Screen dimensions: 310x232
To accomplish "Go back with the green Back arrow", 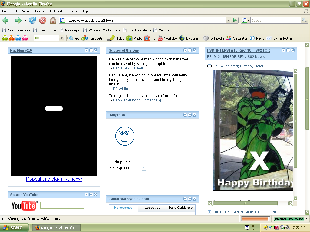I will click(x=5, y=20).
